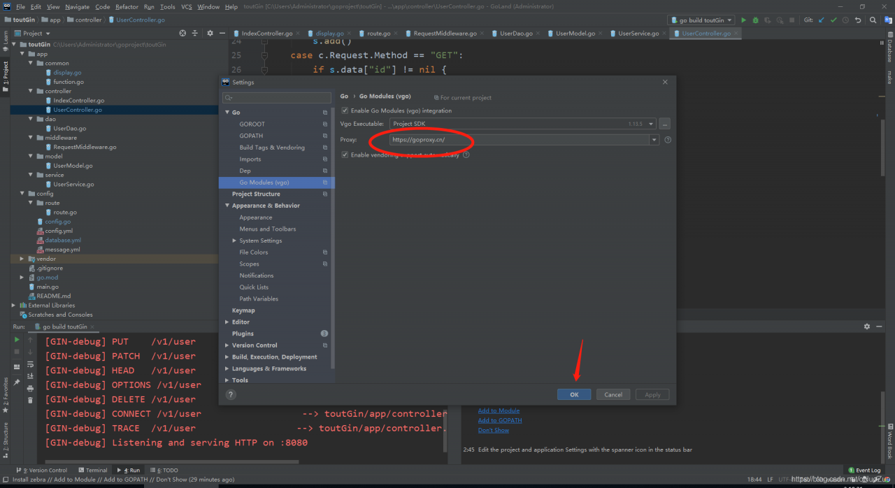895x488 pixels.
Task: Revert changes with the Git rollback icon
Action: (858, 20)
